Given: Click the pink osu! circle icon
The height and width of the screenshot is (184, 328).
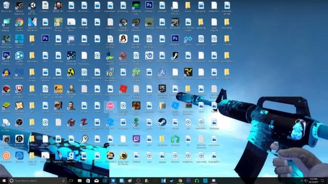Looking at the screenshot, I should [x=110, y=106].
